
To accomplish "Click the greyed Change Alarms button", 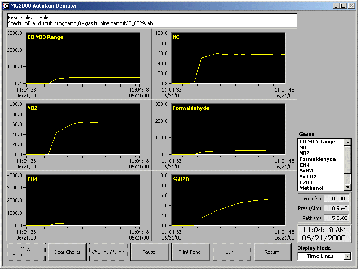I will 108,252.
